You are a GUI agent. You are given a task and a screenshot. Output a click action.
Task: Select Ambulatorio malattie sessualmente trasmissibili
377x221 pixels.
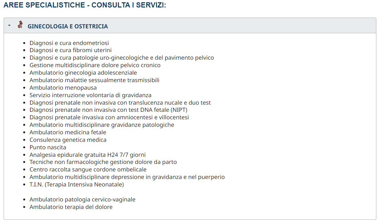(94, 80)
